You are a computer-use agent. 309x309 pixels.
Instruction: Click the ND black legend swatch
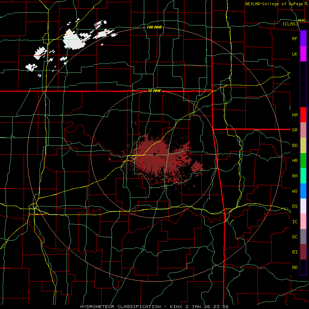pyautogui.click(x=303, y=267)
